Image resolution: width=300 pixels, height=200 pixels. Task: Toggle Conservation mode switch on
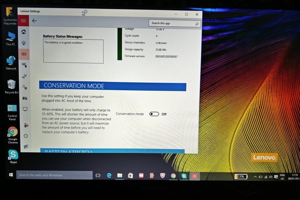click(x=154, y=114)
